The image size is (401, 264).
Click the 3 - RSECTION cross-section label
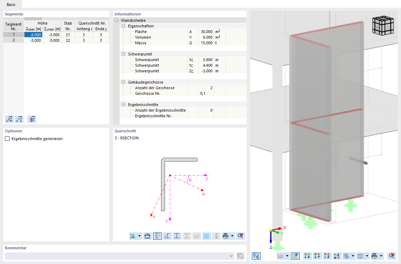127,138
